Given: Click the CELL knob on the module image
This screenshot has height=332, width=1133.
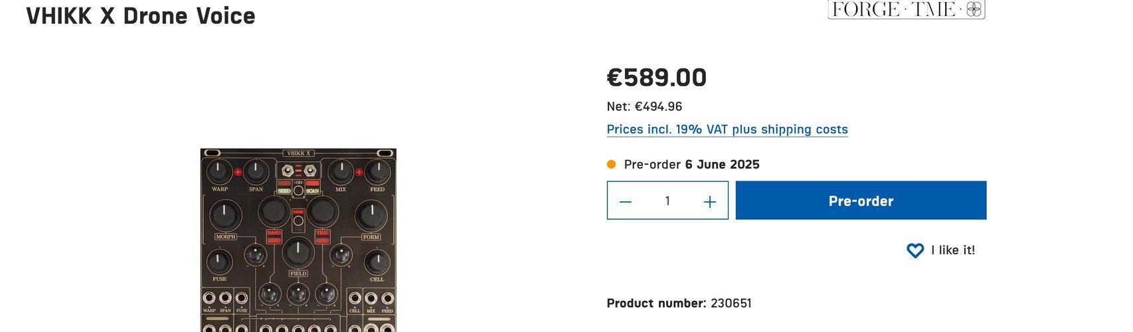Looking at the screenshot, I should [x=377, y=262].
